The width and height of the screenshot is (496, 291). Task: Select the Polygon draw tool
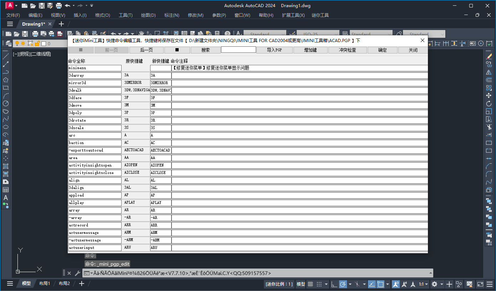point(5,80)
